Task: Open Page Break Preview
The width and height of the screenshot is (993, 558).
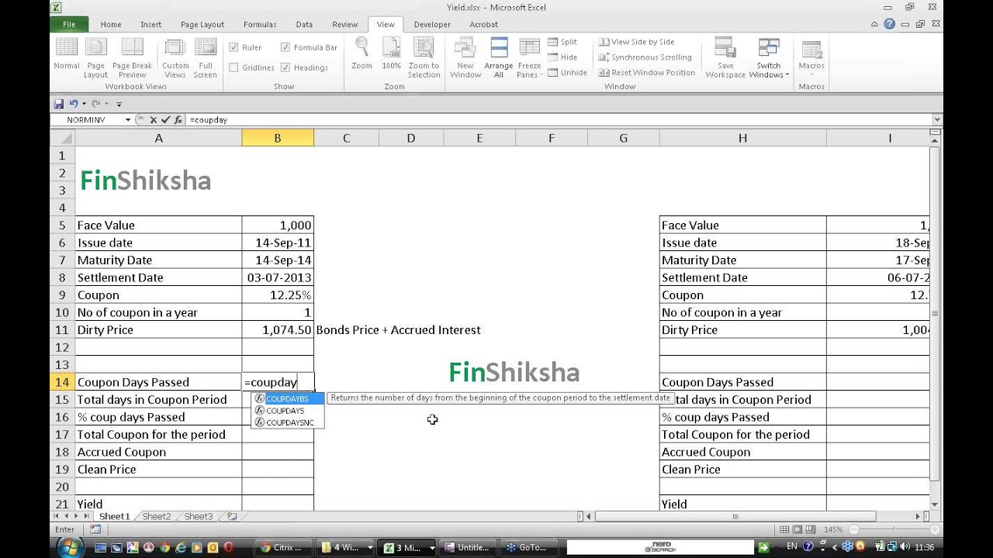Action: [132, 56]
